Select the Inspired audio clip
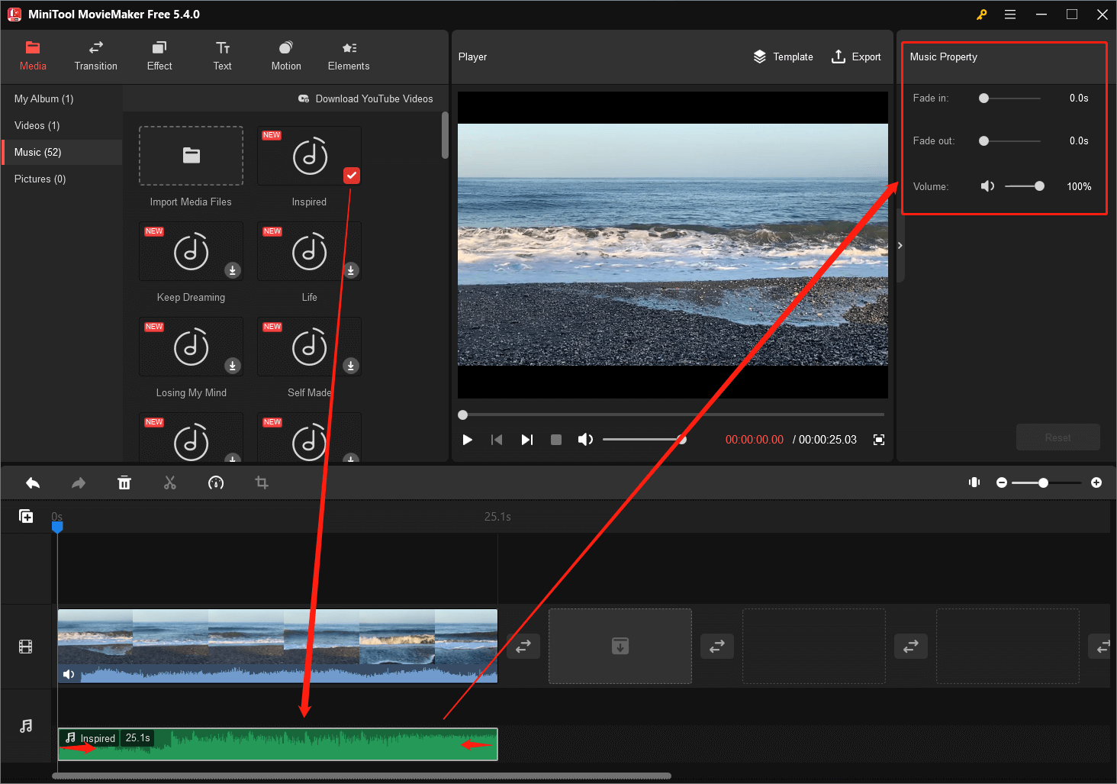This screenshot has height=784, width=1117. 278,744
